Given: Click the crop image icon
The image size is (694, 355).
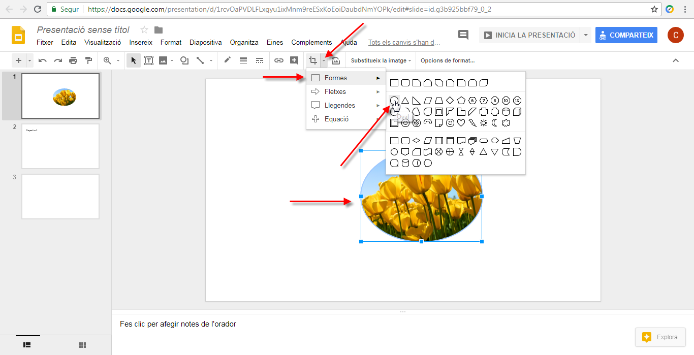Looking at the screenshot, I should click(x=312, y=60).
